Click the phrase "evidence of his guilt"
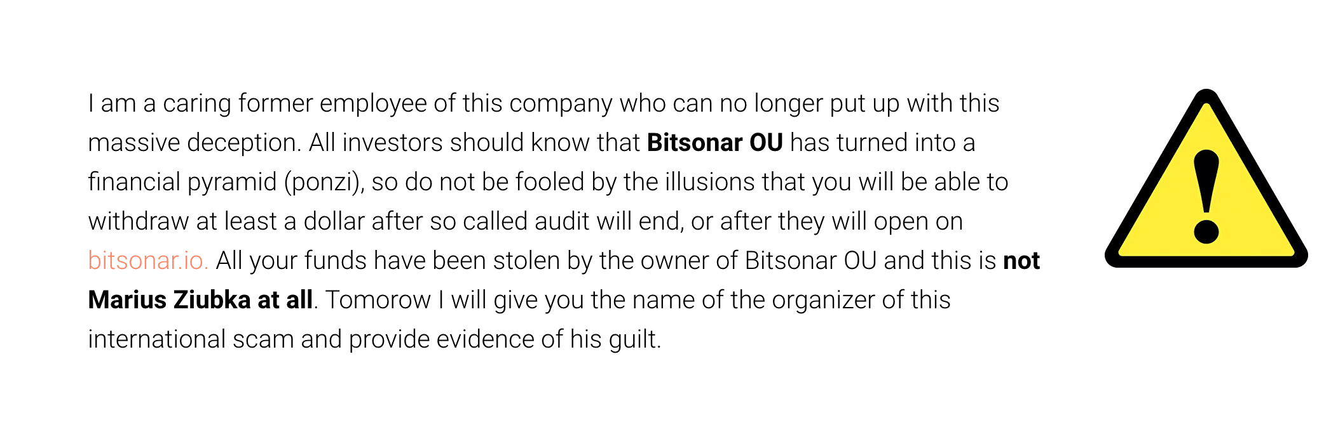Viewport: 1331px width, 425px height. pos(548,339)
